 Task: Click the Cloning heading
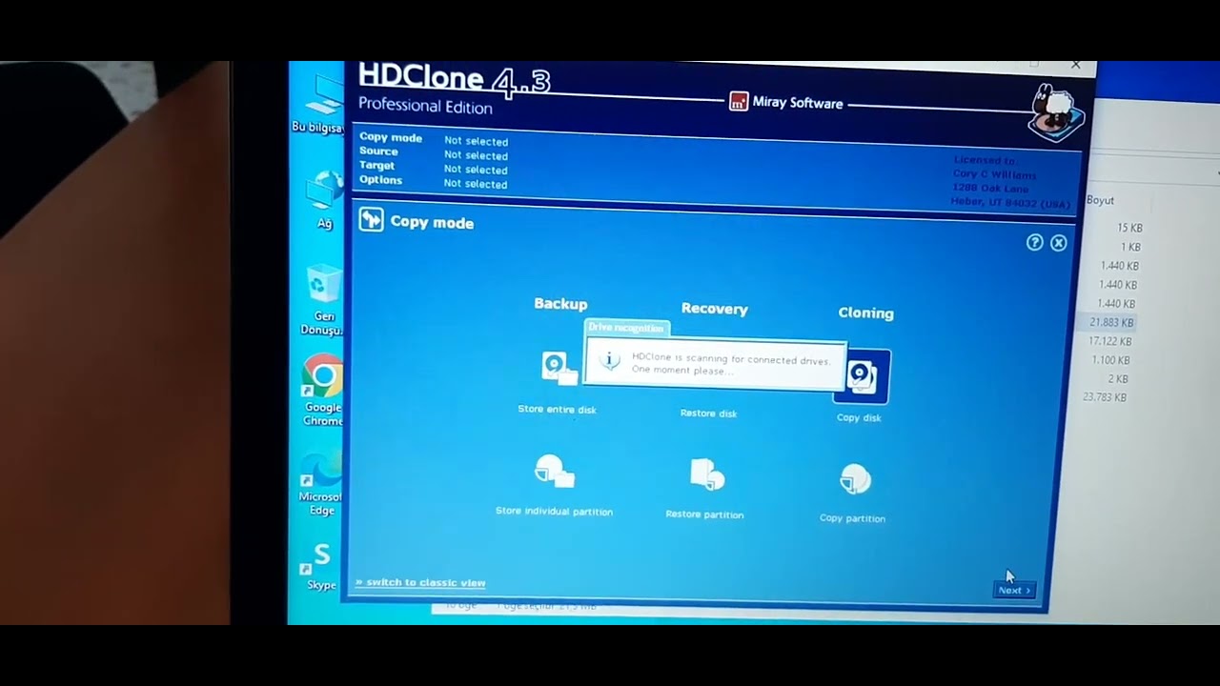[865, 313]
